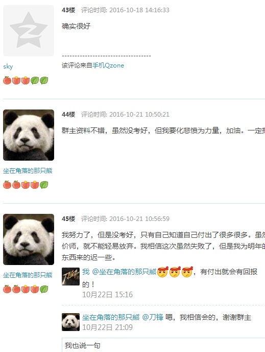
Task: Open 坐在角落的那只熊 profile under floor 44
Action: [28, 171]
